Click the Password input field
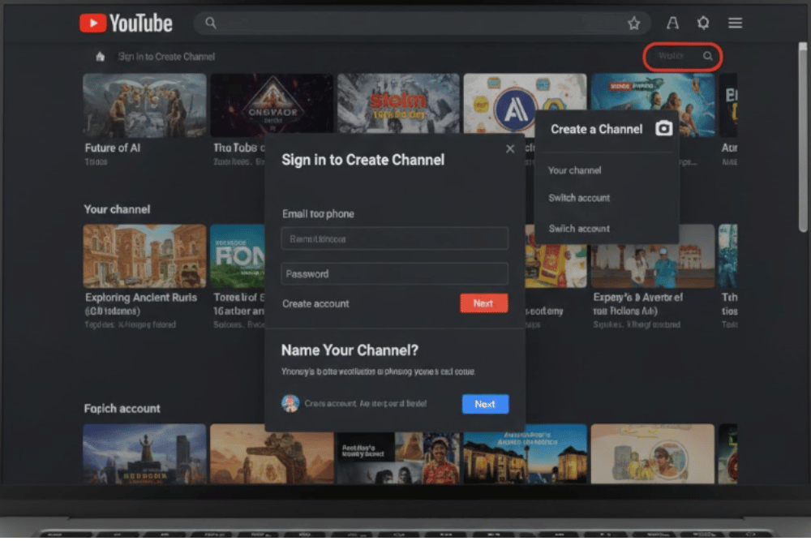Viewport: 811px width, 541px height. pyautogui.click(x=395, y=273)
